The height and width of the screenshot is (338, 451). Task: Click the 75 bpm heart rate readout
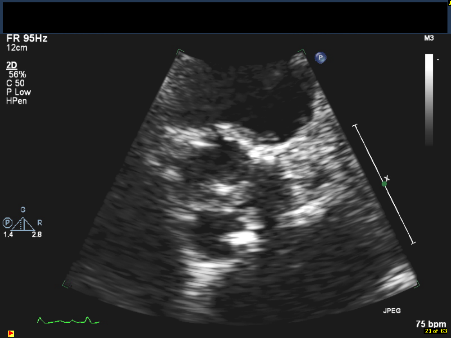tap(431, 324)
